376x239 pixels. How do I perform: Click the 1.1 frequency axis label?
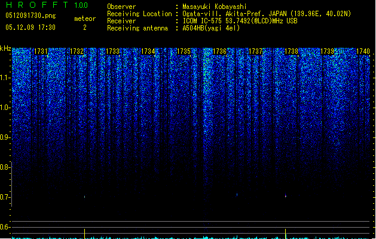pyautogui.click(x=5, y=78)
